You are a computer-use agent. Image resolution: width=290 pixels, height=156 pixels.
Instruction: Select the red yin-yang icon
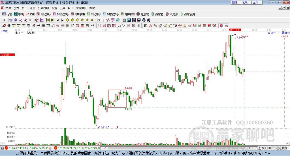coord(221,25)
